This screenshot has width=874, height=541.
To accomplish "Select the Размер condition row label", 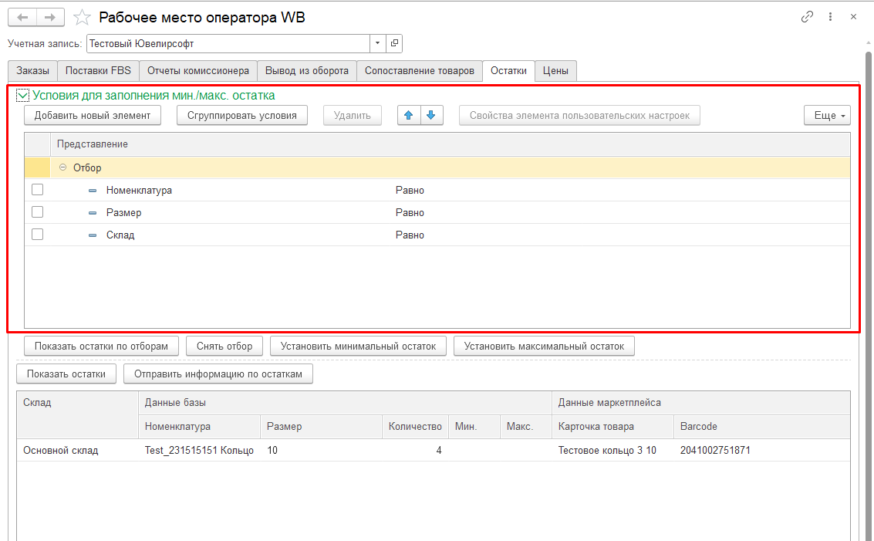I will (123, 212).
